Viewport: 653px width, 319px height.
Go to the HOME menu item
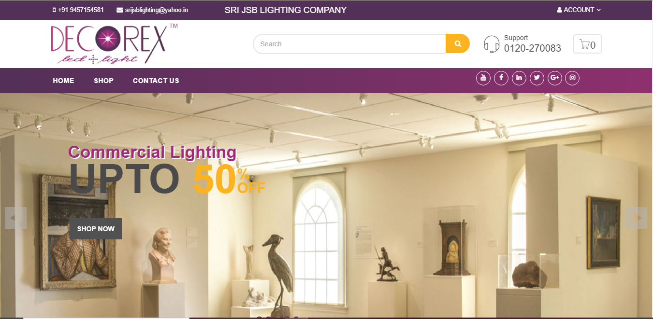click(x=63, y=81)
